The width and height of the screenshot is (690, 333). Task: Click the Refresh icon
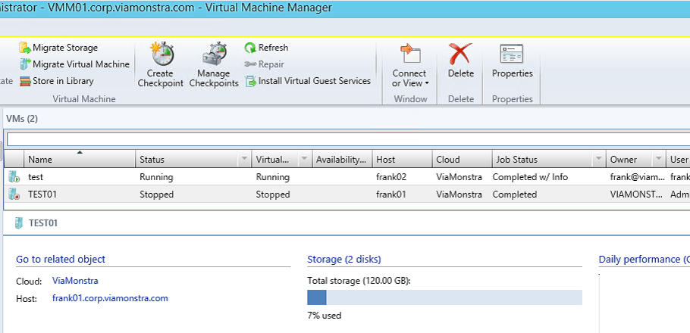click(x=250, y=48)
